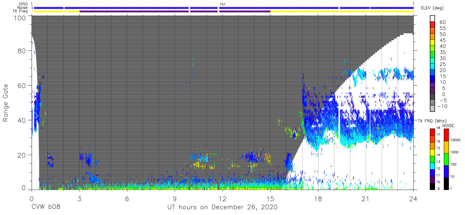465x215 pixels.
Task: Click the black bottom segment of TX FRQ colorbar
Action: point(433,185)
